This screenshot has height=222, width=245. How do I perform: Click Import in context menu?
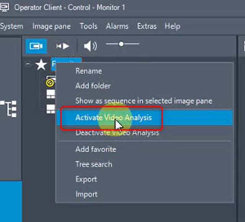(x=145, y=194)
